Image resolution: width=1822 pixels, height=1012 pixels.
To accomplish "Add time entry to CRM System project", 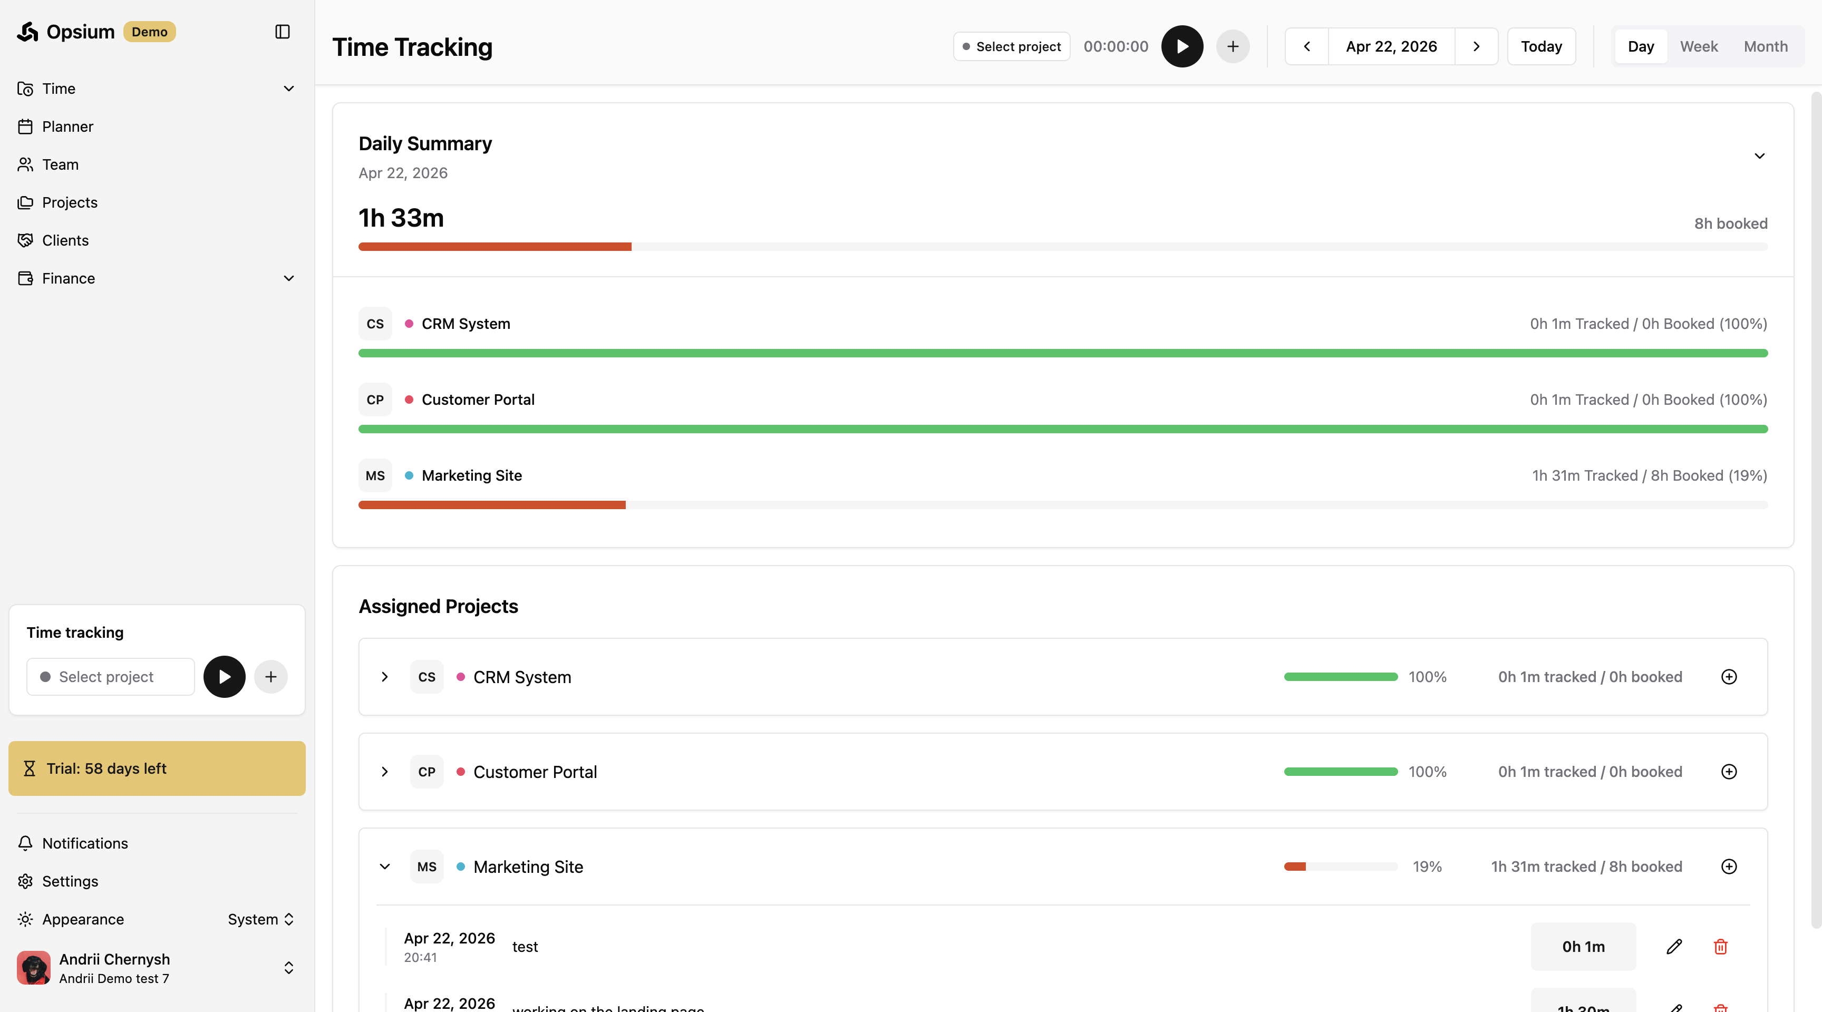I will click(x=1729, y=677).
